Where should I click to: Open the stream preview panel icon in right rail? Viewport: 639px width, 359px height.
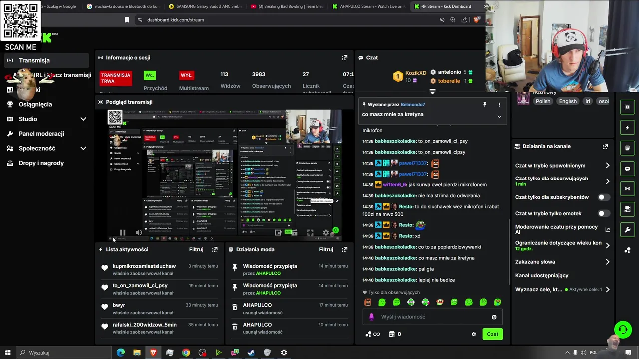click(x=627, y=107)
